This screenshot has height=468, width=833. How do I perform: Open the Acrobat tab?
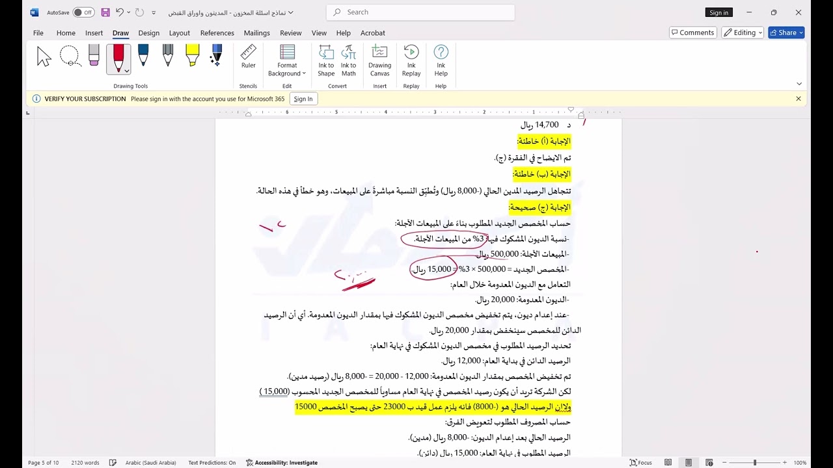point(373,32)
